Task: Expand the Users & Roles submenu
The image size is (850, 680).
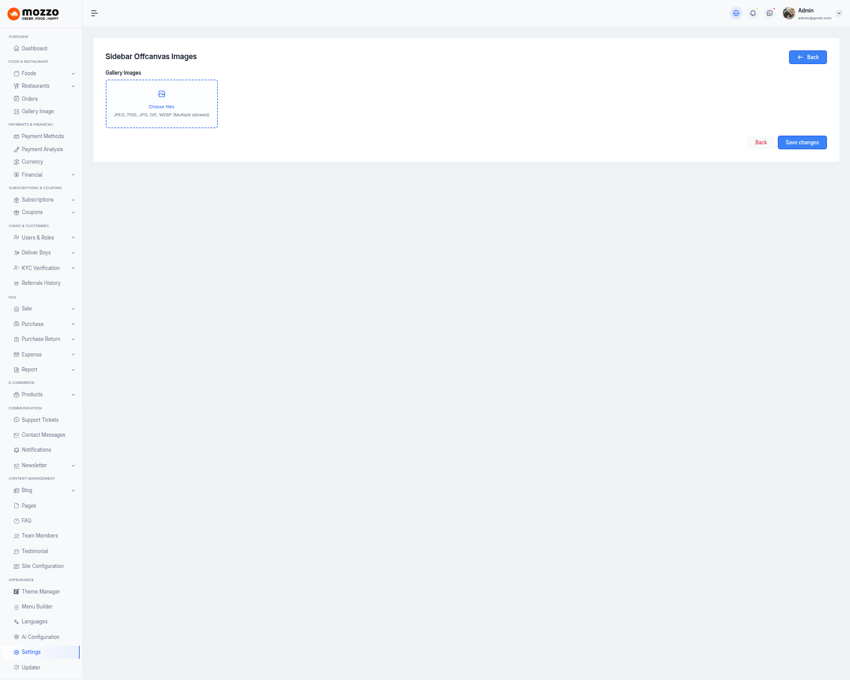Action: 73,238
